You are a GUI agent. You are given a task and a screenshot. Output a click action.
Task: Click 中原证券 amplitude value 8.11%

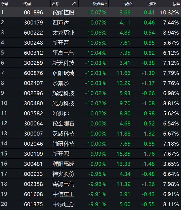coord(171,204)
